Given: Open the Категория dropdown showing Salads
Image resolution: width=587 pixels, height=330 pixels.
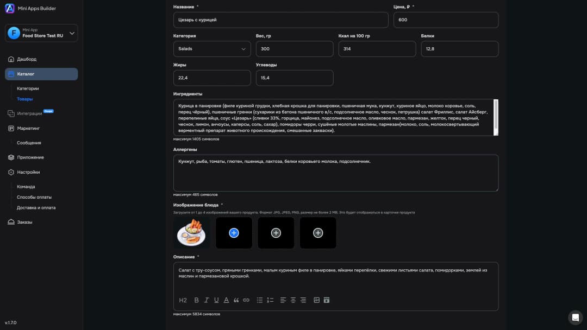Looking at the screenshot, I should click(x=212, y=49).
